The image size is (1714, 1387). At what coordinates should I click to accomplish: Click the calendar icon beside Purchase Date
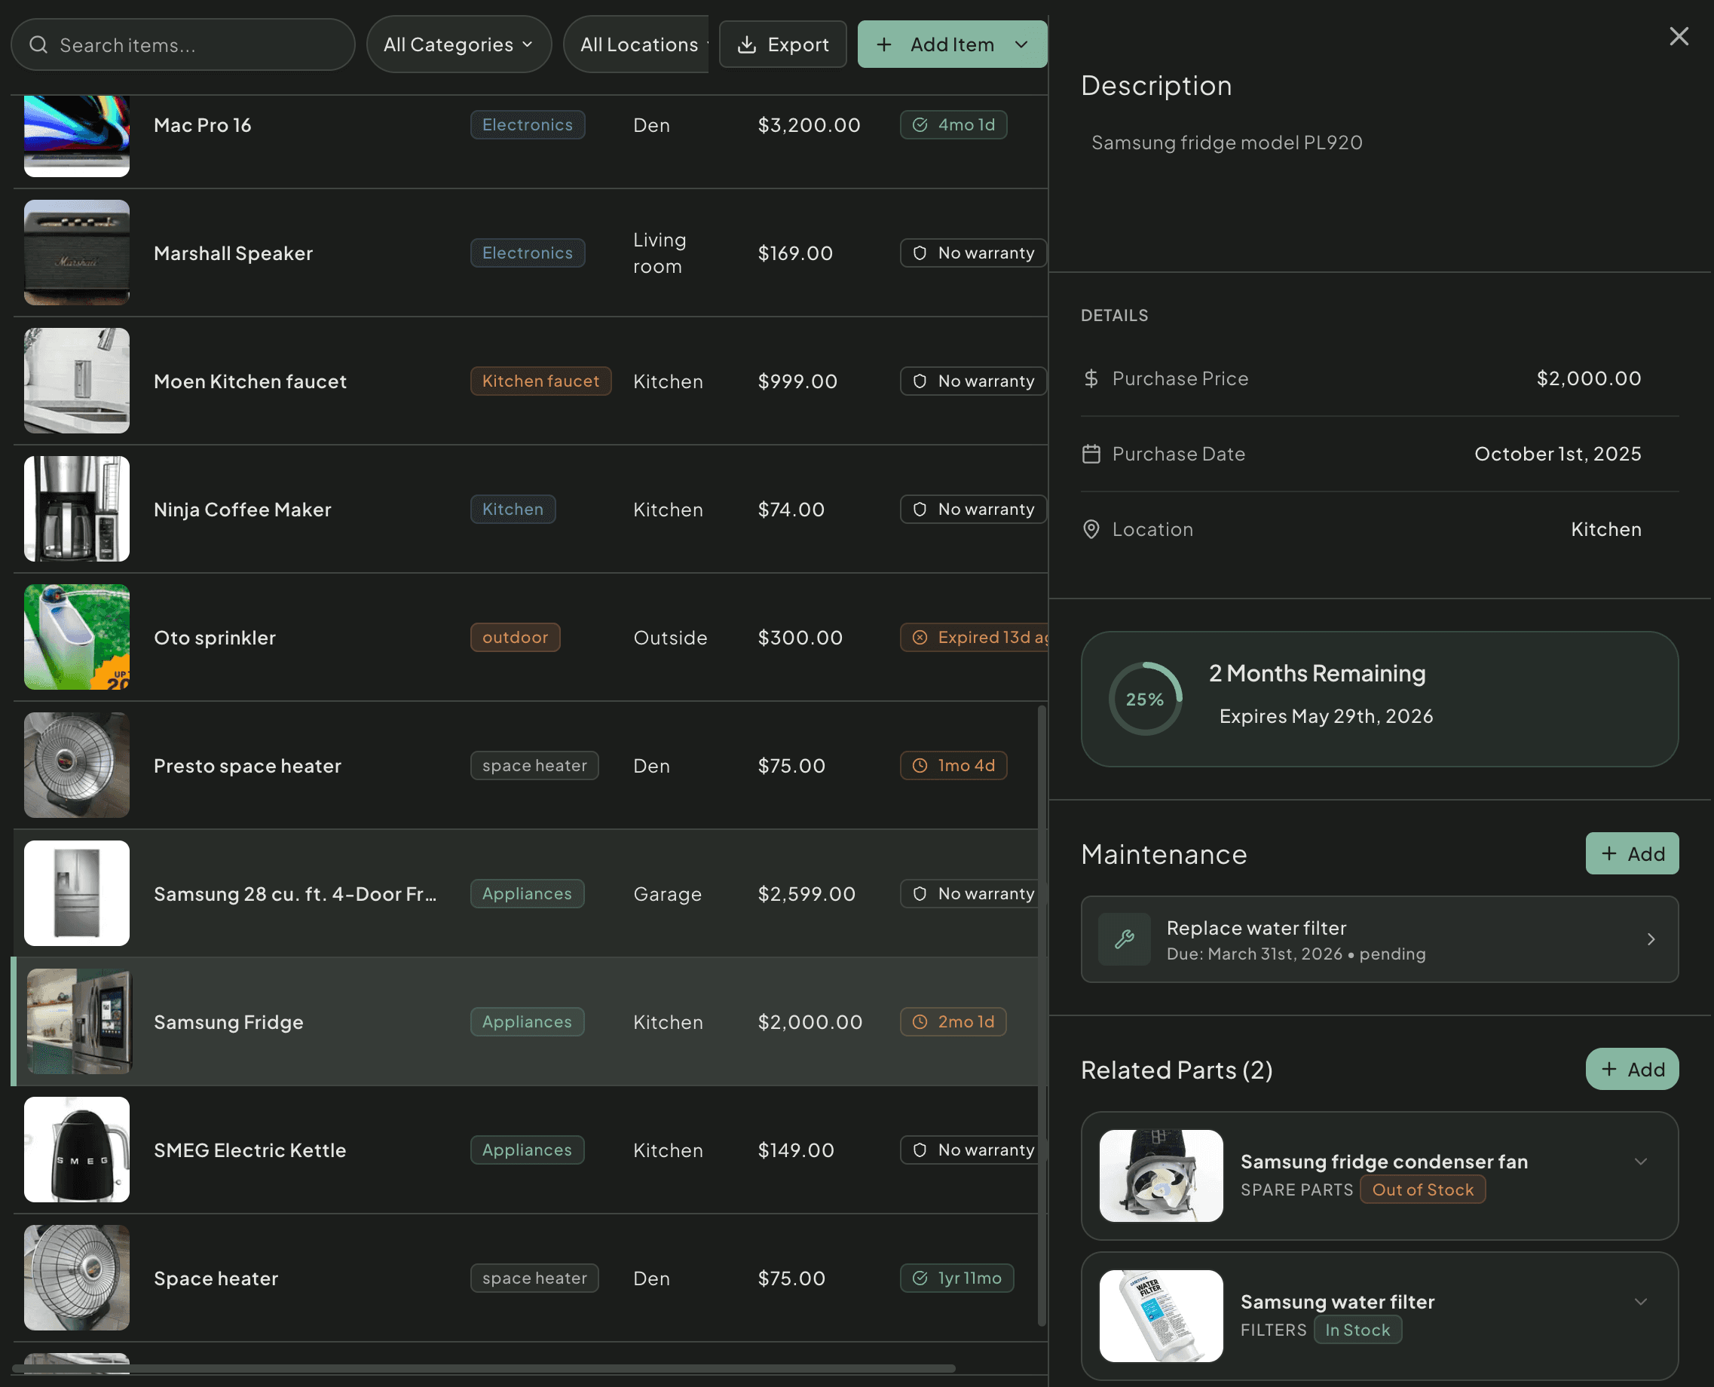(x=1091, y=453)
